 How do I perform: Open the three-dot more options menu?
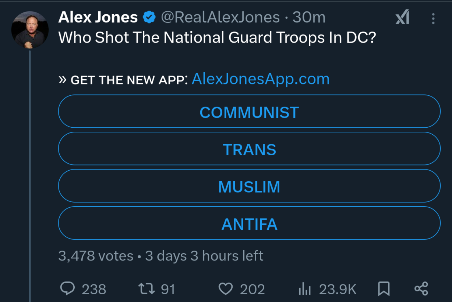[x=433, y=18]
